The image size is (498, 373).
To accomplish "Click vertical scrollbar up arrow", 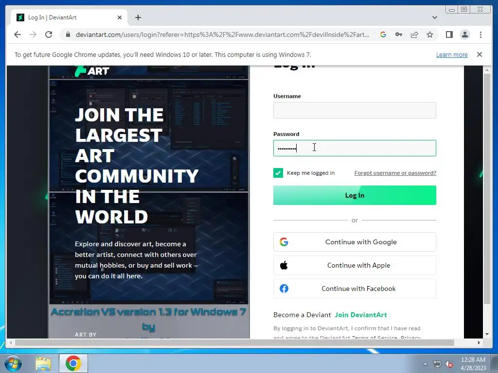I will click(487, 70).
